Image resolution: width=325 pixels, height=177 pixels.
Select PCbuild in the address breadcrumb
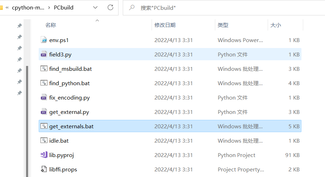(x=63, y=8)
